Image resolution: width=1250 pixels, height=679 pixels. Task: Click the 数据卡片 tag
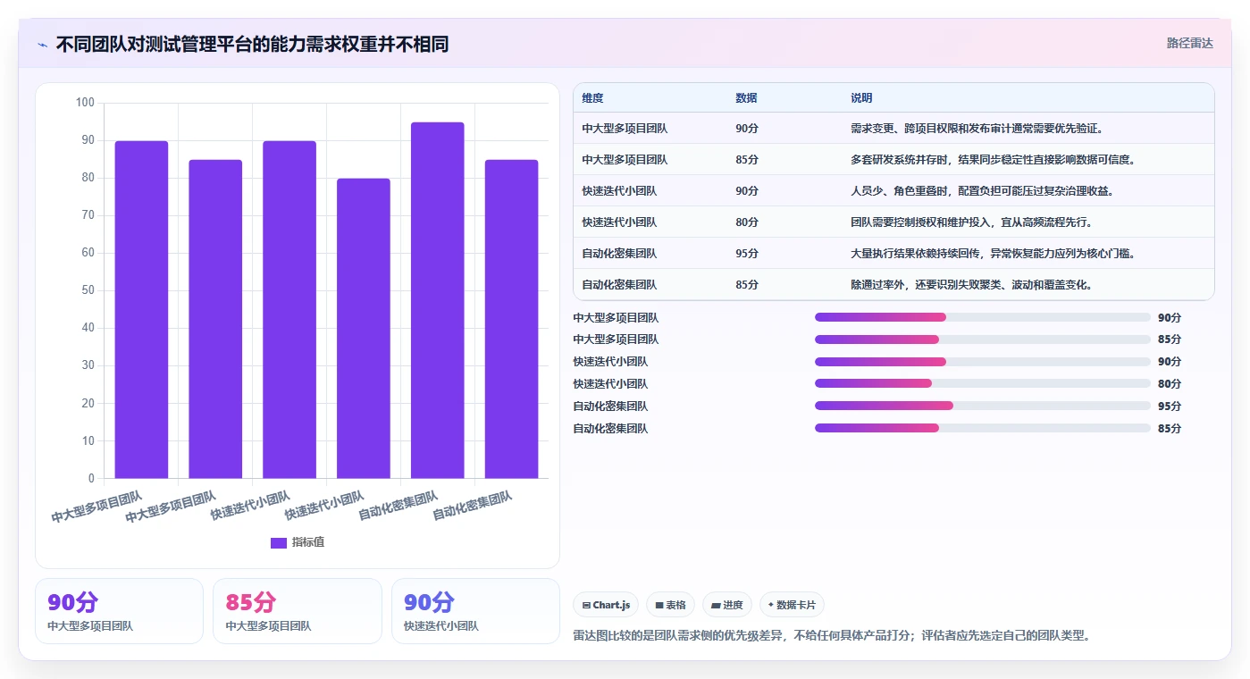(x=792, y=605)
